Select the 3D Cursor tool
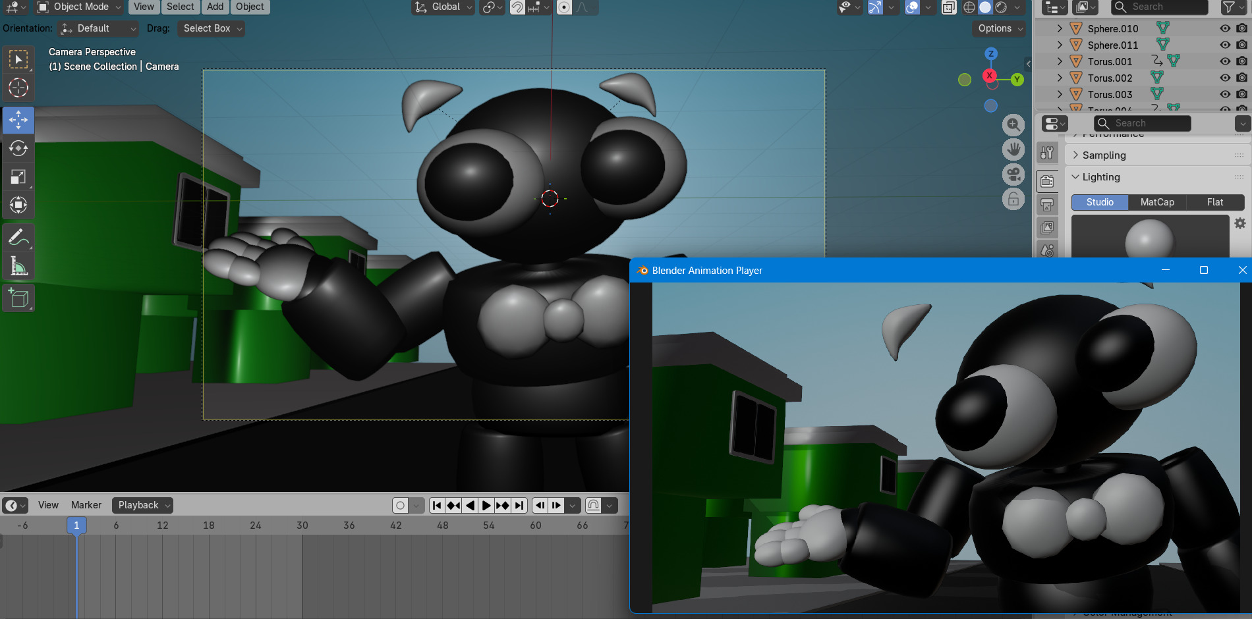Image resolution: width=1252 pixels, height=619 pixels. coord(18,88)
